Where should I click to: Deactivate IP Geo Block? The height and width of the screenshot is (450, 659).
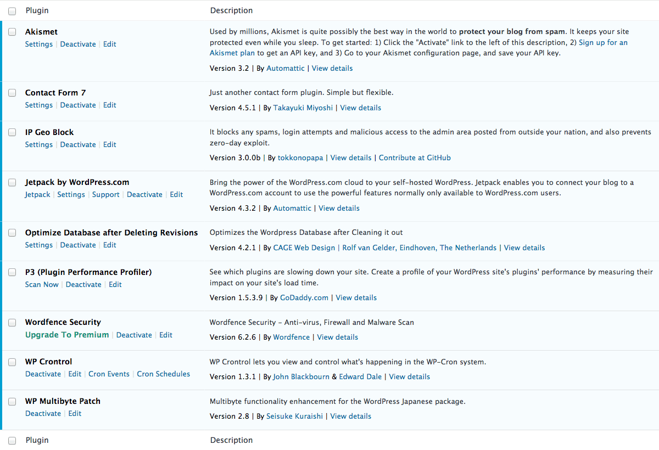pyautogui.click(x=78, y=144)
